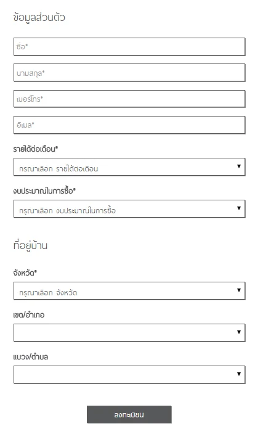This screenshot has width=255, height=434.
Task: Click the down arrow icon on จังหวัด select
Action: tap(239, 290)
